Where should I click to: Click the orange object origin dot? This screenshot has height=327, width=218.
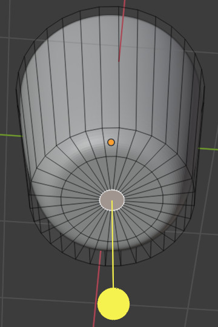(x=111, y=142)
